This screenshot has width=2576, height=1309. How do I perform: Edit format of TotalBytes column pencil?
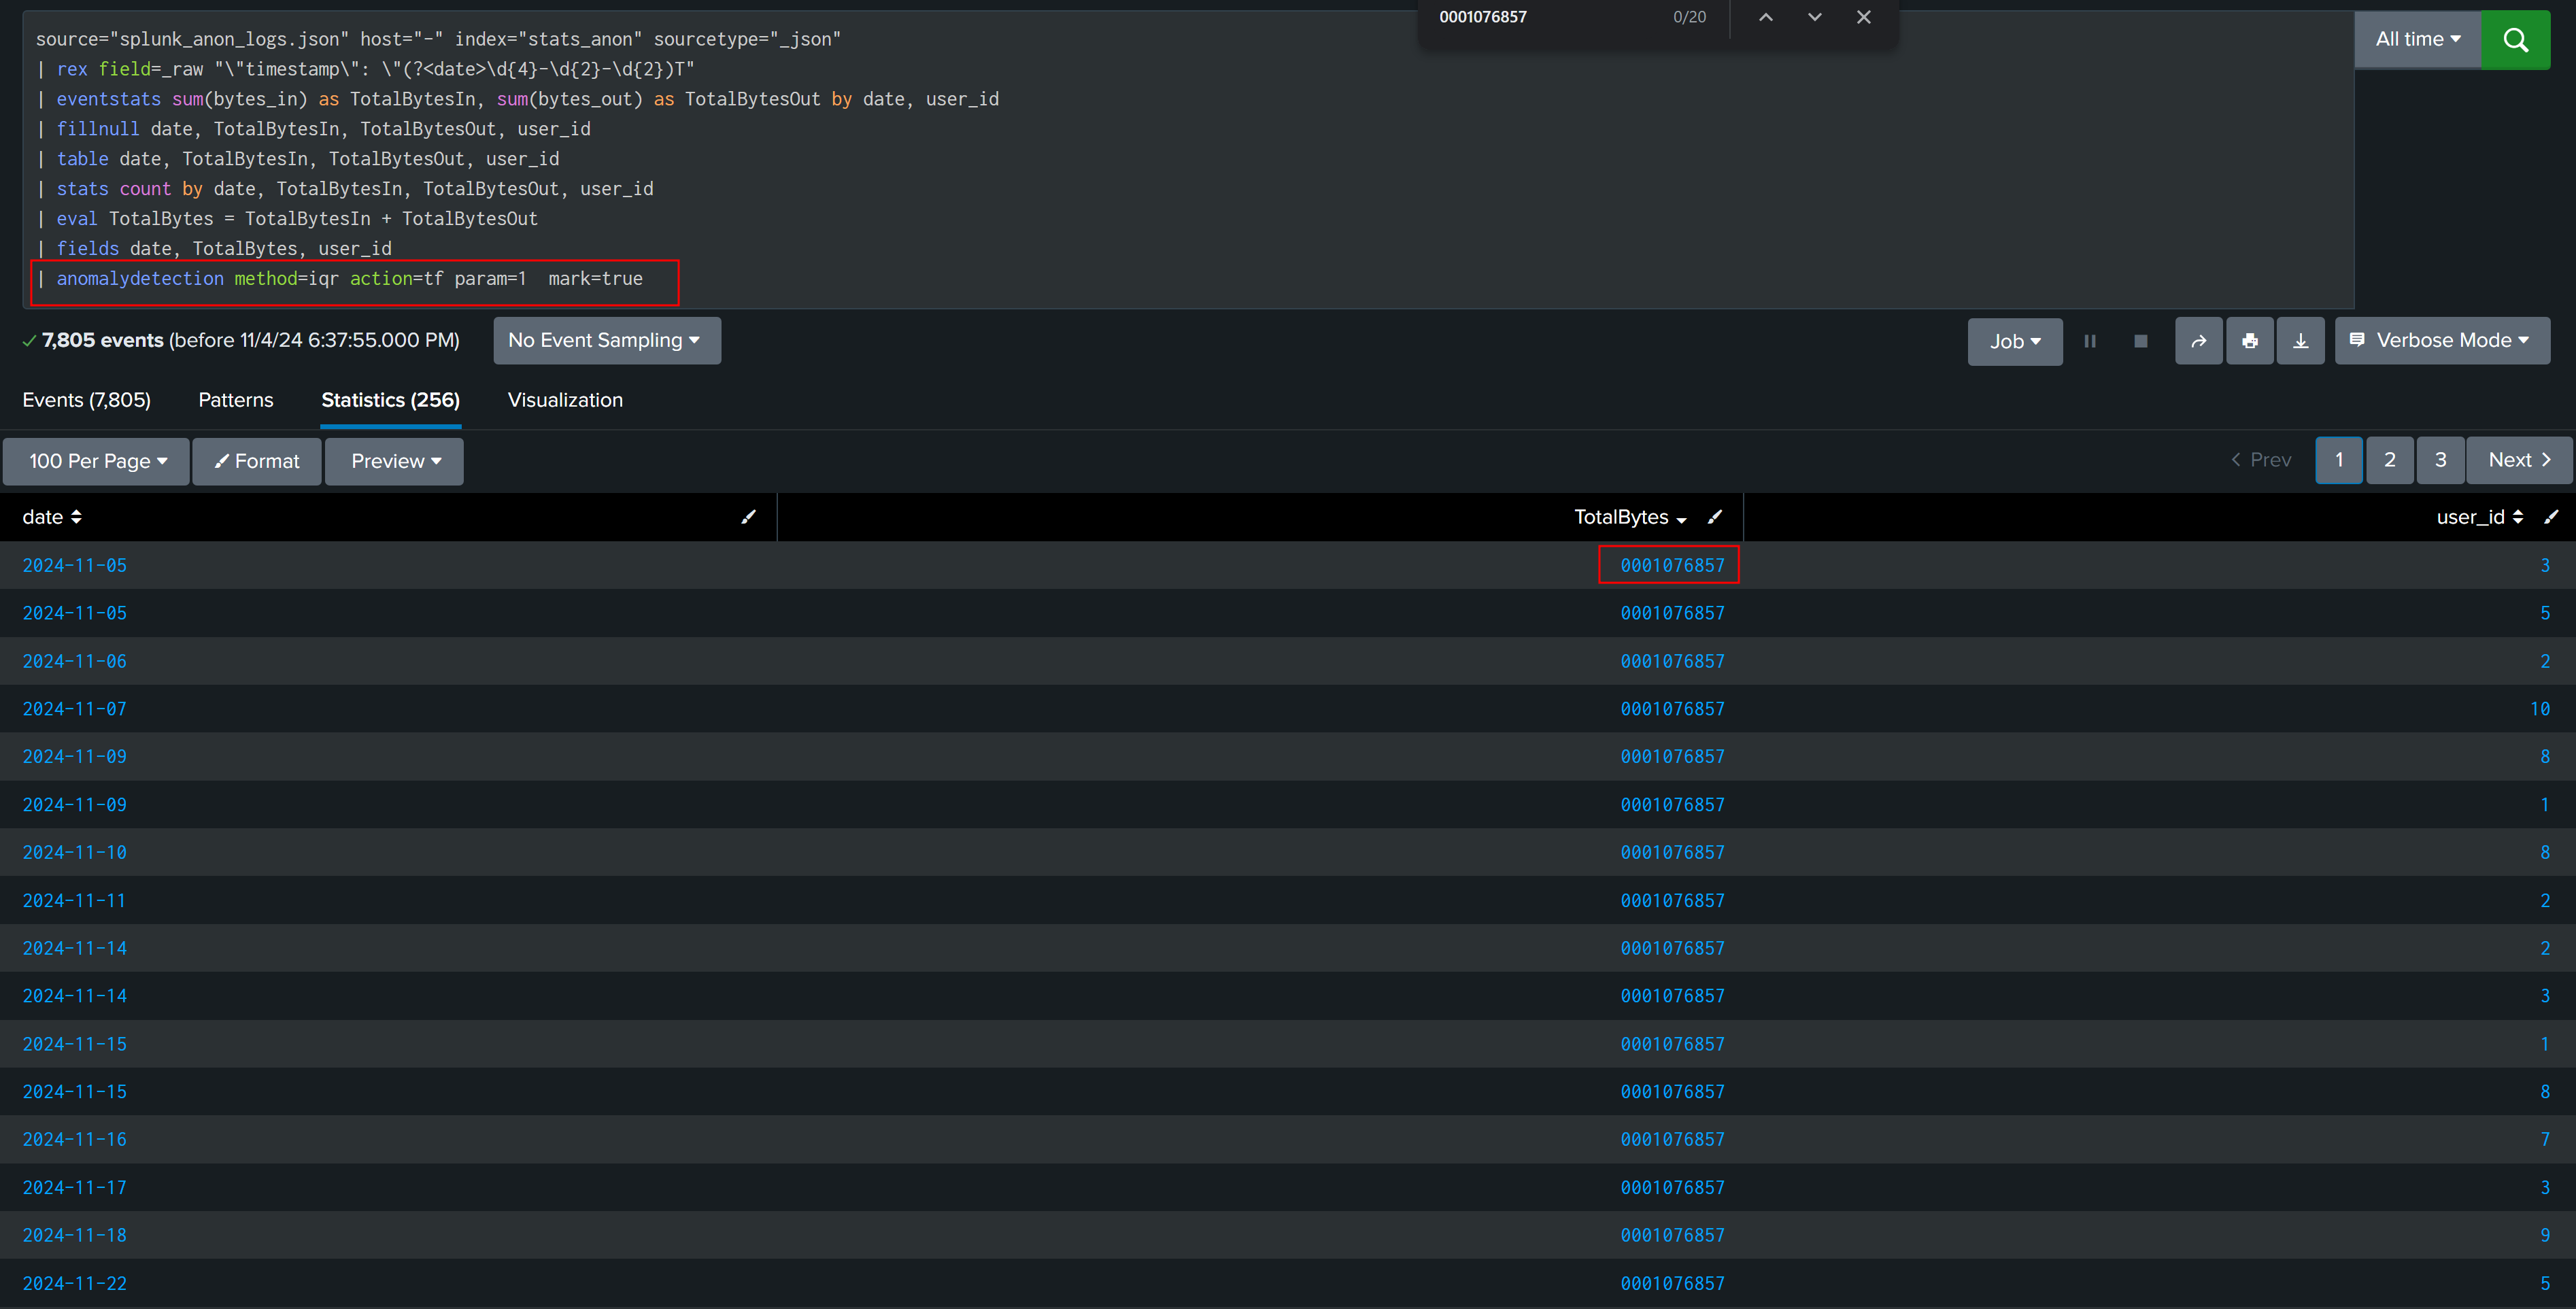click(1715, 517)
